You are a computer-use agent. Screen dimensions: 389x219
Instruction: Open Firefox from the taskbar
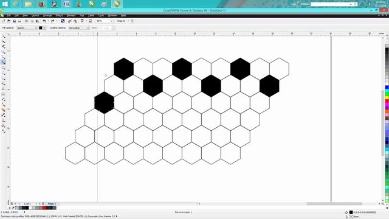(x=41, y=4)
